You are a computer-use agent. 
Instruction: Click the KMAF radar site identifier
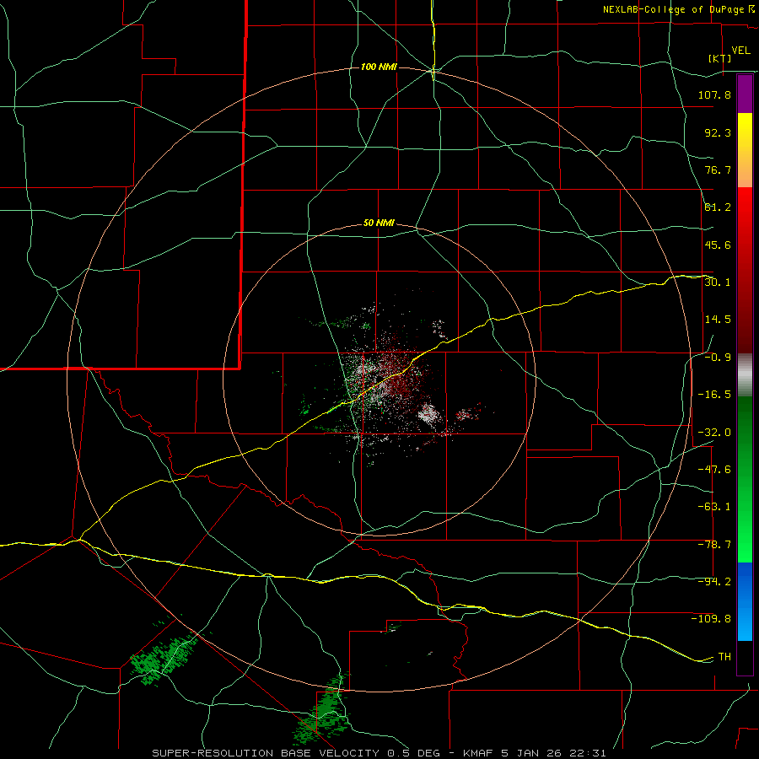(x=476, y=753)
